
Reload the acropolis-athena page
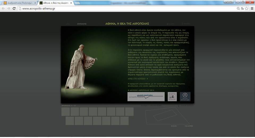click(14, 9)
